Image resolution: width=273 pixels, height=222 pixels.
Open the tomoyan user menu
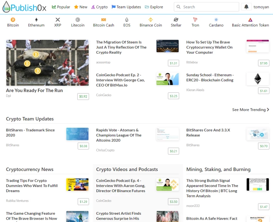[x=261, y=7]
